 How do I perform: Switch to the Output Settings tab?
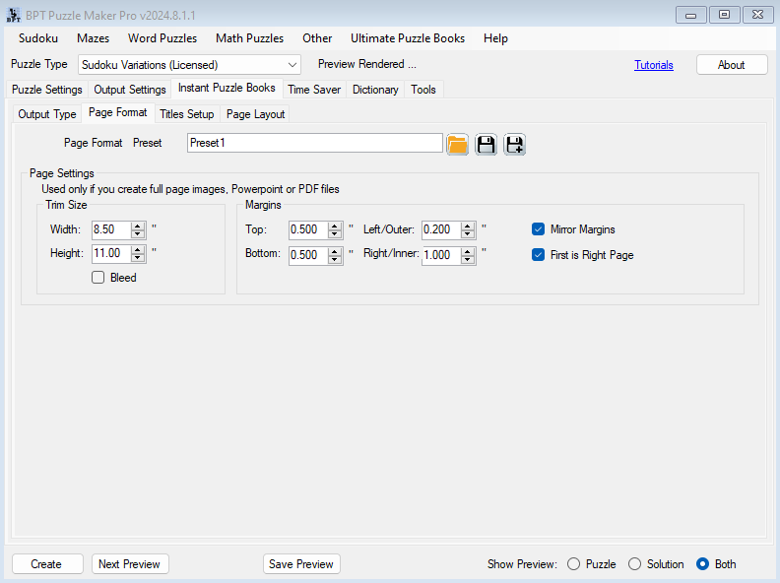(130, 90)
